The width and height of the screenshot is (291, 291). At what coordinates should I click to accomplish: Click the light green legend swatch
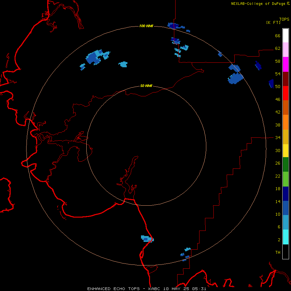286,179
